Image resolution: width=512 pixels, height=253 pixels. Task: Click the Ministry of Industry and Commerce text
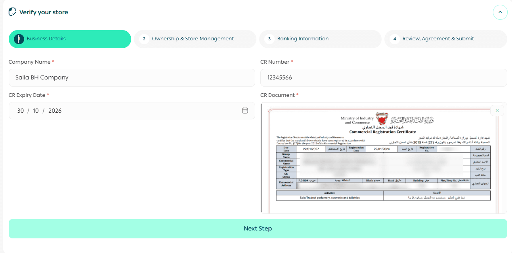coord(357,120)
